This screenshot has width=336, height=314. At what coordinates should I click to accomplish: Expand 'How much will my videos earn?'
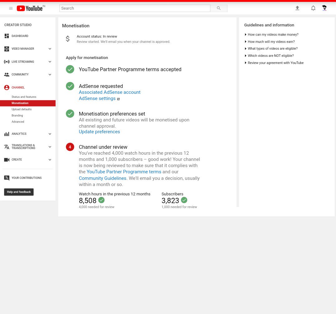(269, 42)
